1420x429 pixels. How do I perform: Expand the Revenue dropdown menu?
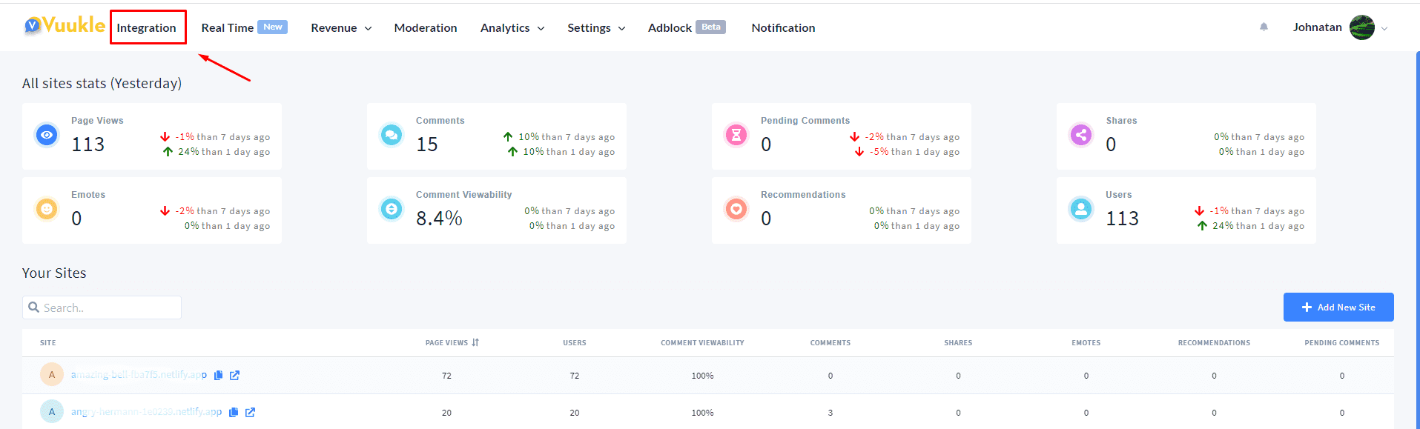click(x=341, y=27)
